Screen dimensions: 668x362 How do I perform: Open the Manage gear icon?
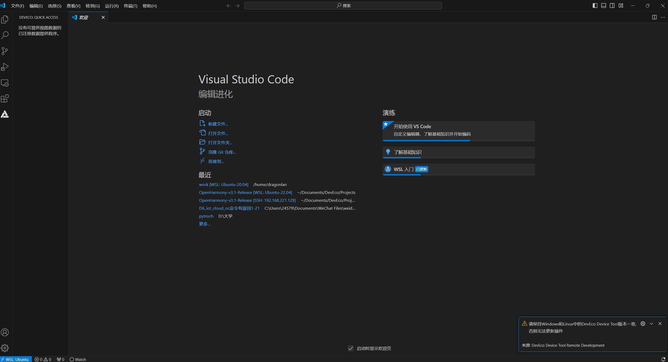(x=5, y=348)
